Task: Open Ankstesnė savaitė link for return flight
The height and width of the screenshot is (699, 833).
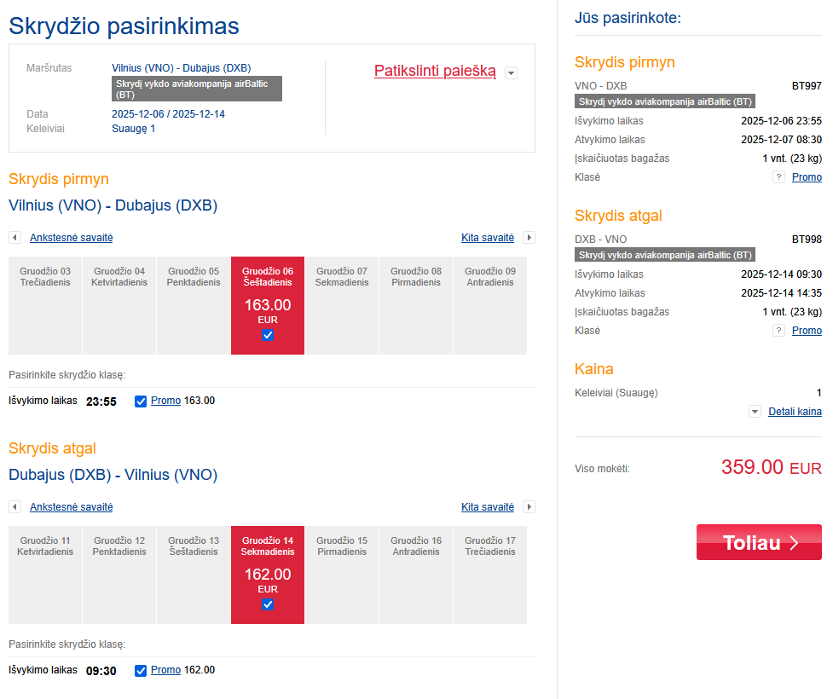Action: coord(71,507)
